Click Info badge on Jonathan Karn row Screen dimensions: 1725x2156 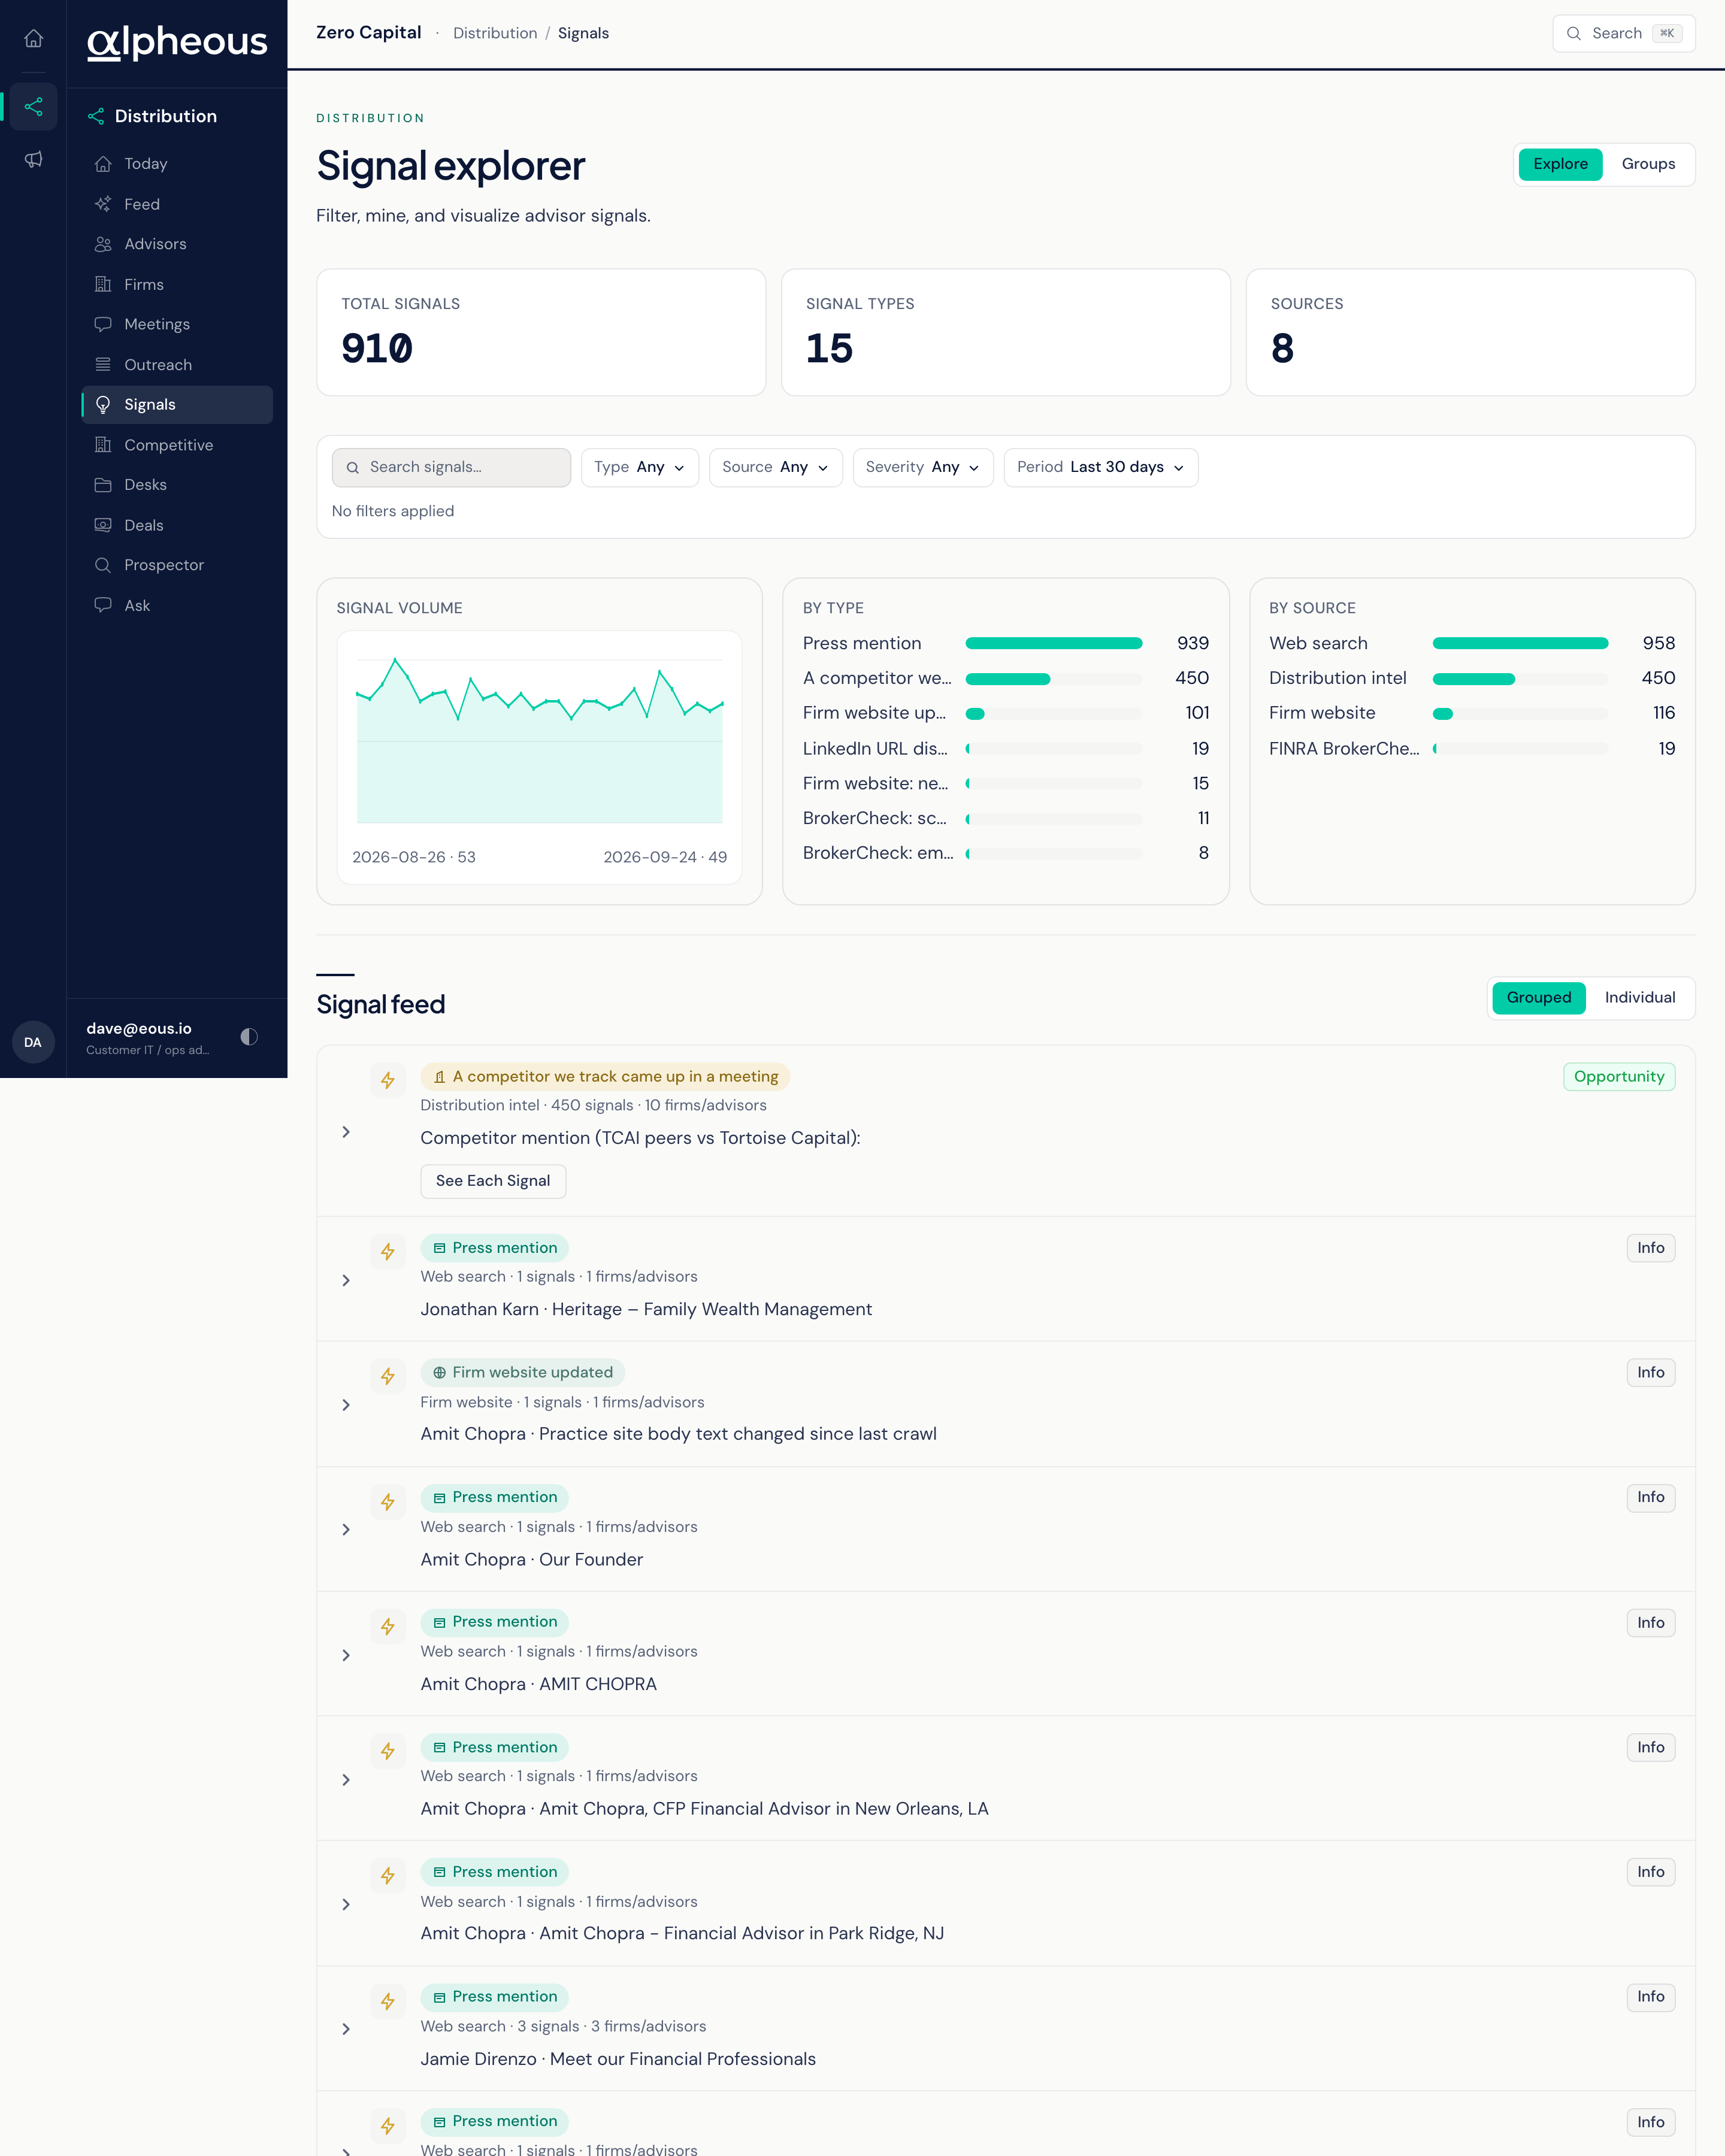click(1650, 1248)
